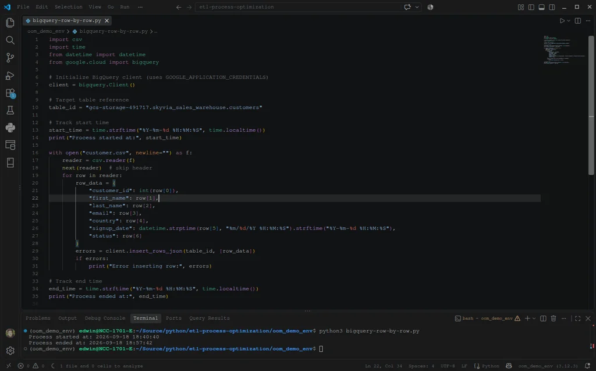The width and height of the screenshot is (596, 371).
Task: Go forward with the right arrow
Action: point(189,7)
